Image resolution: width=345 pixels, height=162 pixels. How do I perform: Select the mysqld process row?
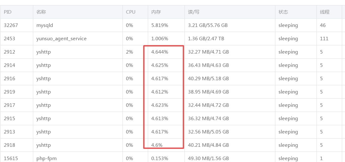(45, 25)
